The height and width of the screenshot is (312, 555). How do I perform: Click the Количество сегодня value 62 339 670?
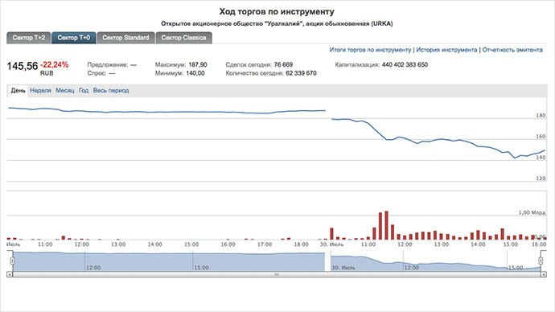301,73
